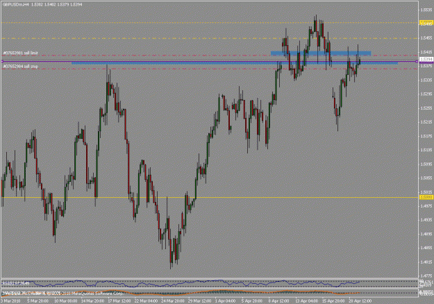Click the 1.4815 price scale label

(x=426, y=262)
